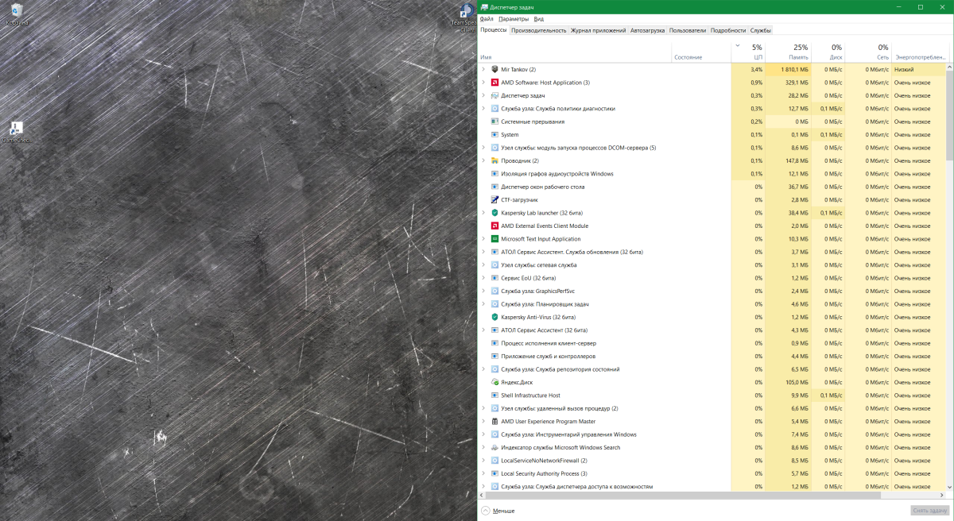Select the 147,8 МБ memory cell
Screen dimensions: 954x521
pos(789,160)
